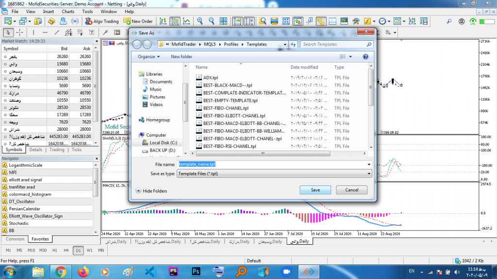Open Google Chrome from the taskbar
497x279 pixels.
pyautogui.click(x=61, y=271)
